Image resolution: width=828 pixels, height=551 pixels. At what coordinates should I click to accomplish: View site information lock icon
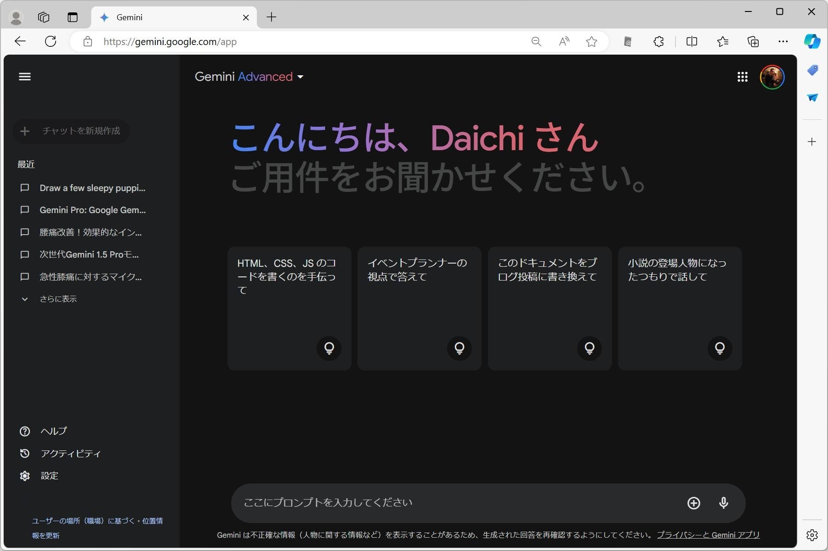coord(87,42)
